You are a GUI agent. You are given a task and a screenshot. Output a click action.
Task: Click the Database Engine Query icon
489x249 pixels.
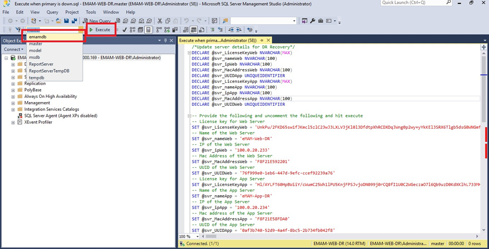[x=118, y=21]
